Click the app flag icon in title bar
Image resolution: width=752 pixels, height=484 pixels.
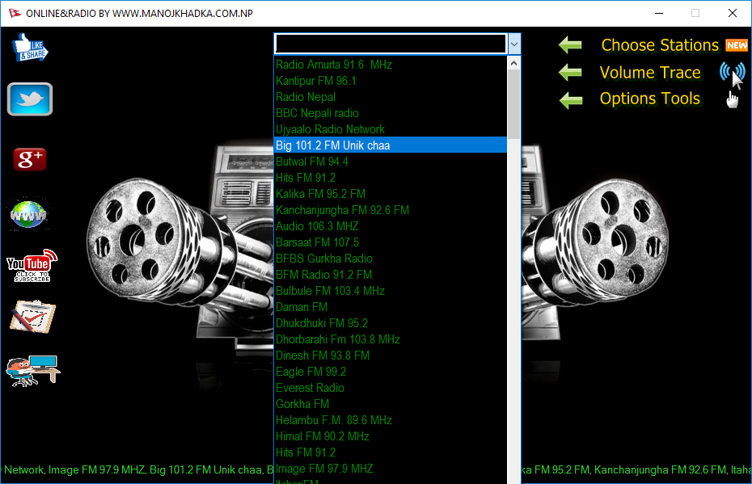(15, 13)
